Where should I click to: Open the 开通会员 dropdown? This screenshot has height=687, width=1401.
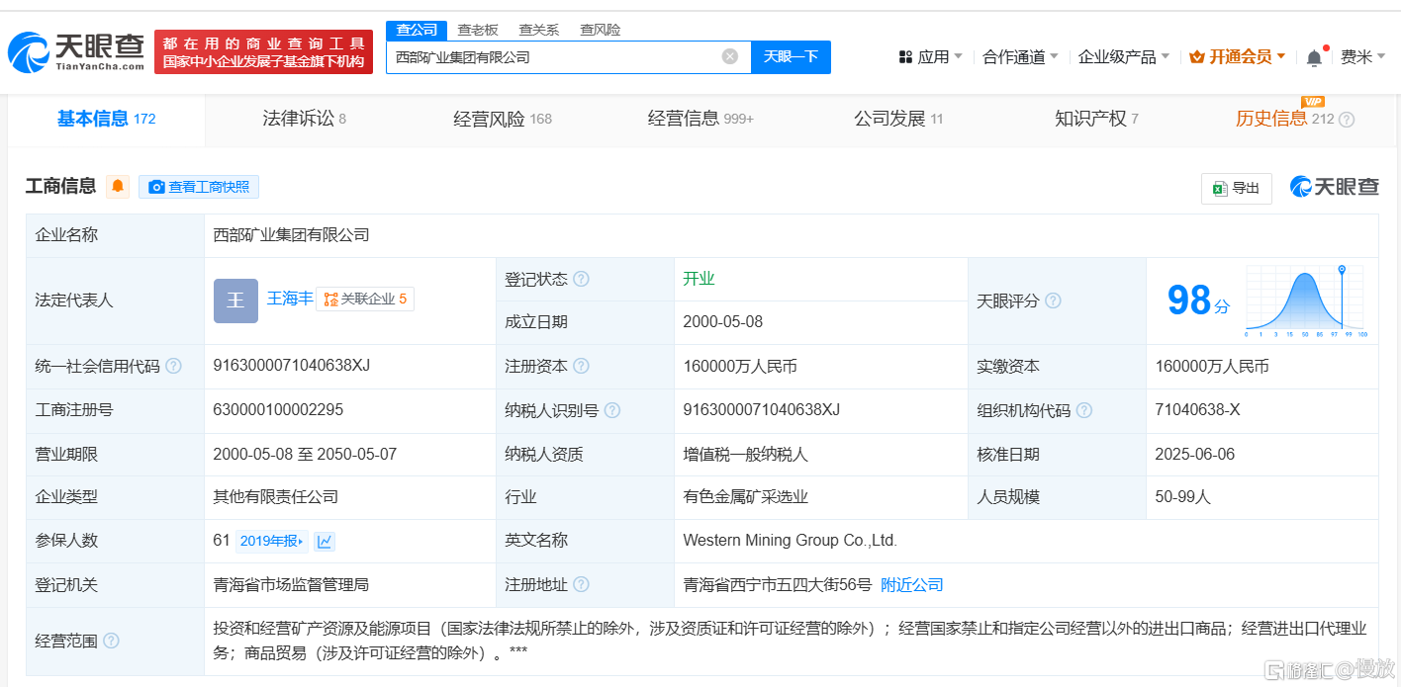pyautogui.click(x=1237, y=57)
